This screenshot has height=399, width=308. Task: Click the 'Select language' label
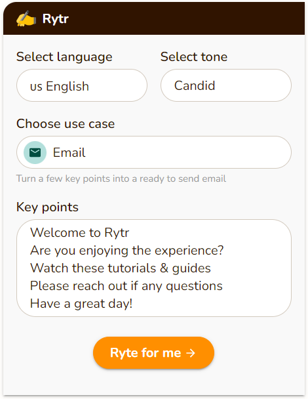(64, 56)
